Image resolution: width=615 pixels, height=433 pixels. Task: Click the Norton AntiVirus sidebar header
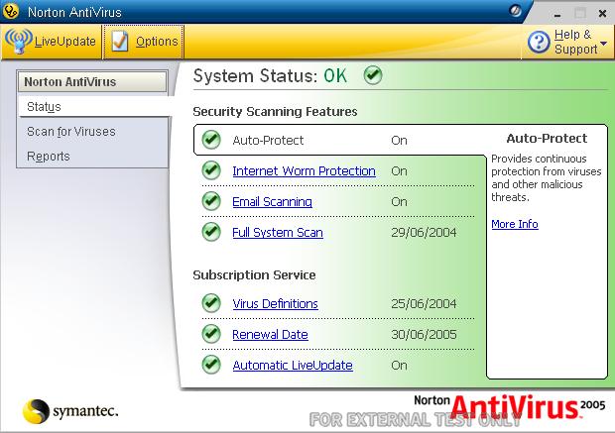click(x=92, y=82)
